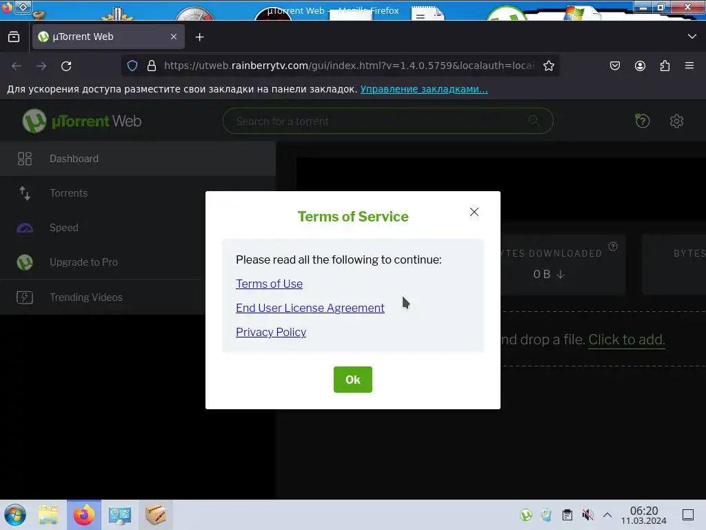The image size is (706, 530).
Task: Open the Save to Pocket icon
Action: tap(614, 66)
